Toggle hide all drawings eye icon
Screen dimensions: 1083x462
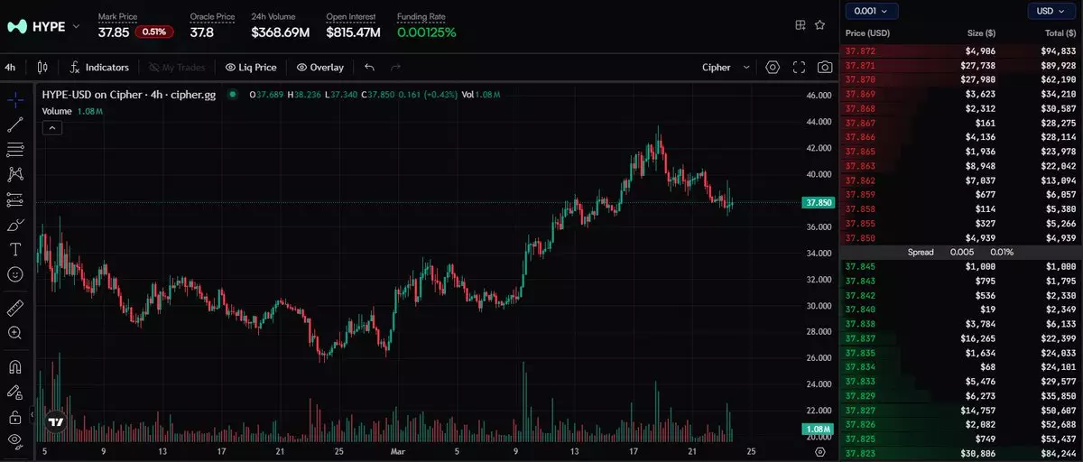coord(14,441)
